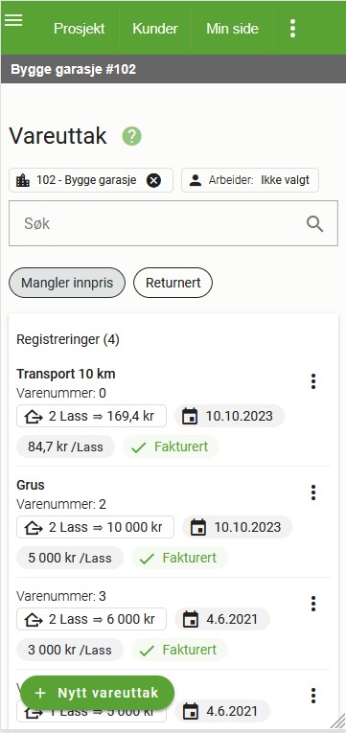Viewport: 346px width, 733px height.
Task: Remove the 102 - Bygge garasje project filter
Action: [153, 180]
